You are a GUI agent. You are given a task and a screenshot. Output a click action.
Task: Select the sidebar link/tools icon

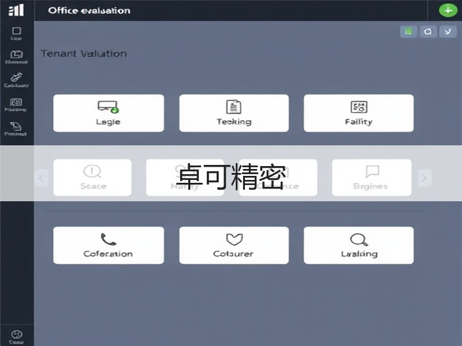coord(17,77)
